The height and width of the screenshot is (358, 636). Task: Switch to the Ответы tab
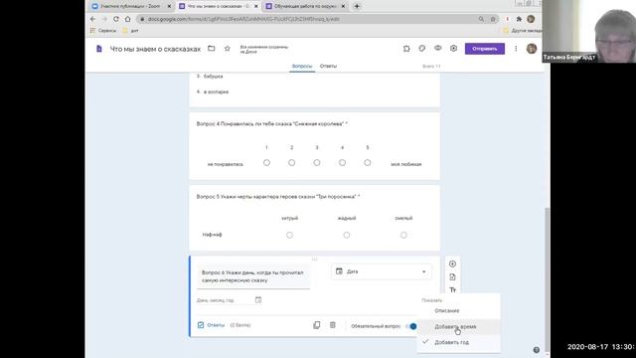click(x=328, y=67)
